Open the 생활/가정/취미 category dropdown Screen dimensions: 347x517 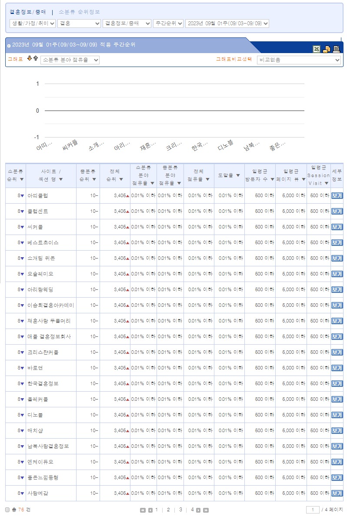click(33, 23)
